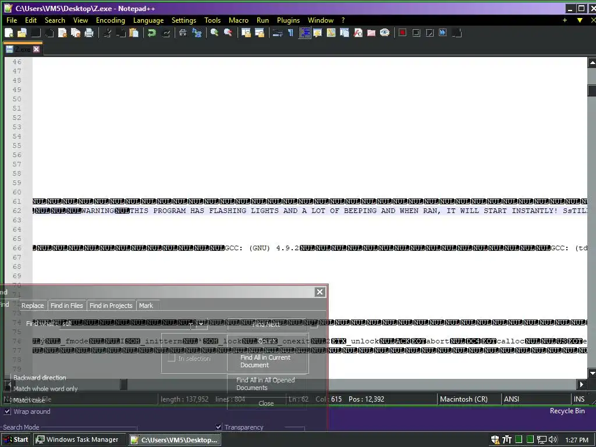Viewport: 596px width, 447px height.
Task: Click the Redo toolbar icon
Action: 166,33
